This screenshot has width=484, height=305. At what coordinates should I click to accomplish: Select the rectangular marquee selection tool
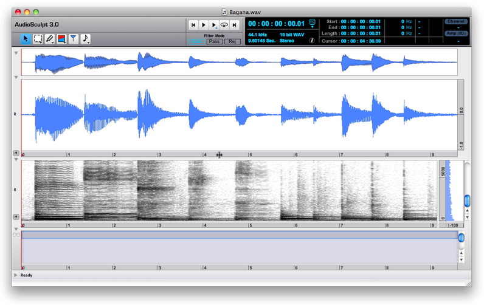pos(38,39)
